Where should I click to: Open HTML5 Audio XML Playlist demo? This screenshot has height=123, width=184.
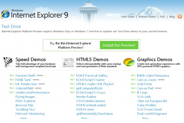(x=95, y=84)
